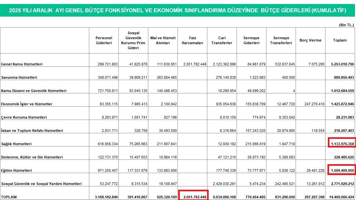
Task: Click cell value 7.075.295
Action: coord(317,64)
